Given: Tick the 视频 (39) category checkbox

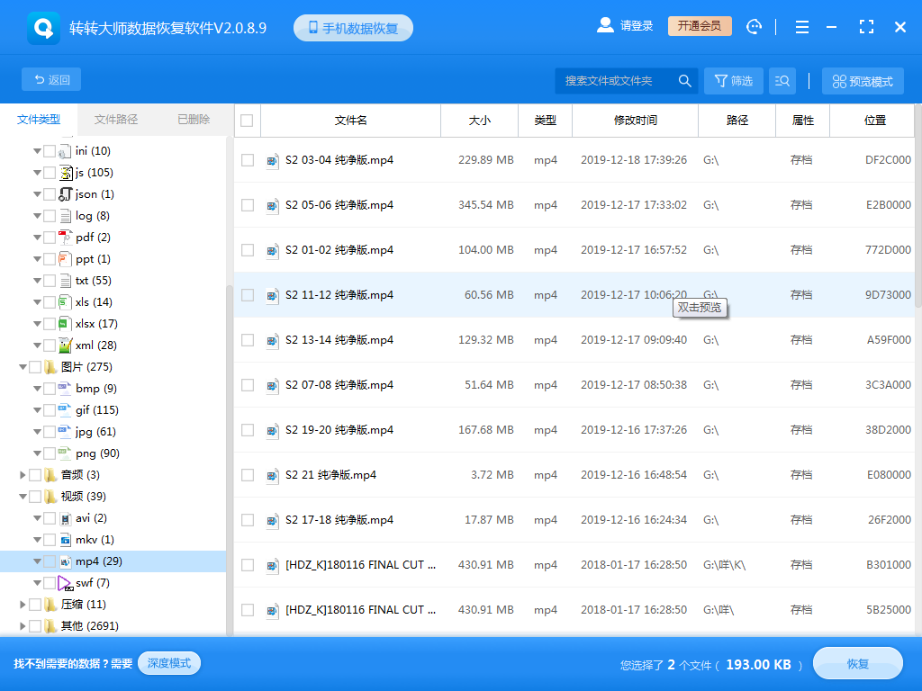Looking at the screenshot, I should (35, 497).
